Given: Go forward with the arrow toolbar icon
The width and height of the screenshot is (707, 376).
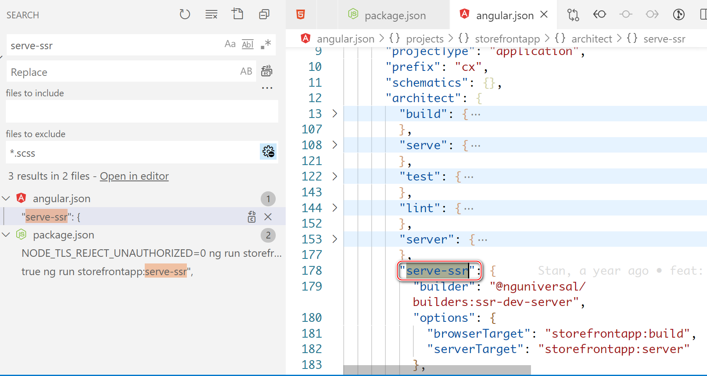Looking at the screenshot, I should point(652,15).
